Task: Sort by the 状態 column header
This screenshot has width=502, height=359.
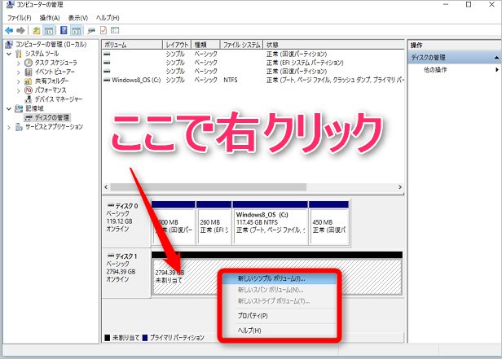Action: (x=334, y=45)
